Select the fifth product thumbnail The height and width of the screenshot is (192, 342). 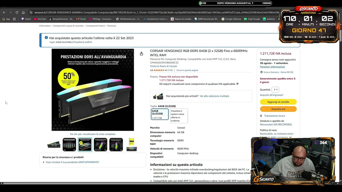116,145
